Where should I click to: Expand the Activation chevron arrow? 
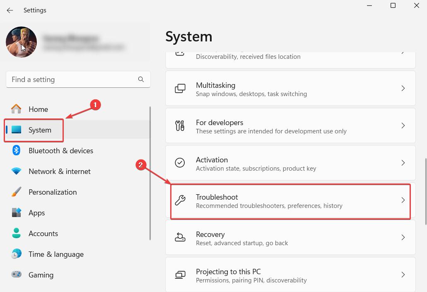(403, 163)
